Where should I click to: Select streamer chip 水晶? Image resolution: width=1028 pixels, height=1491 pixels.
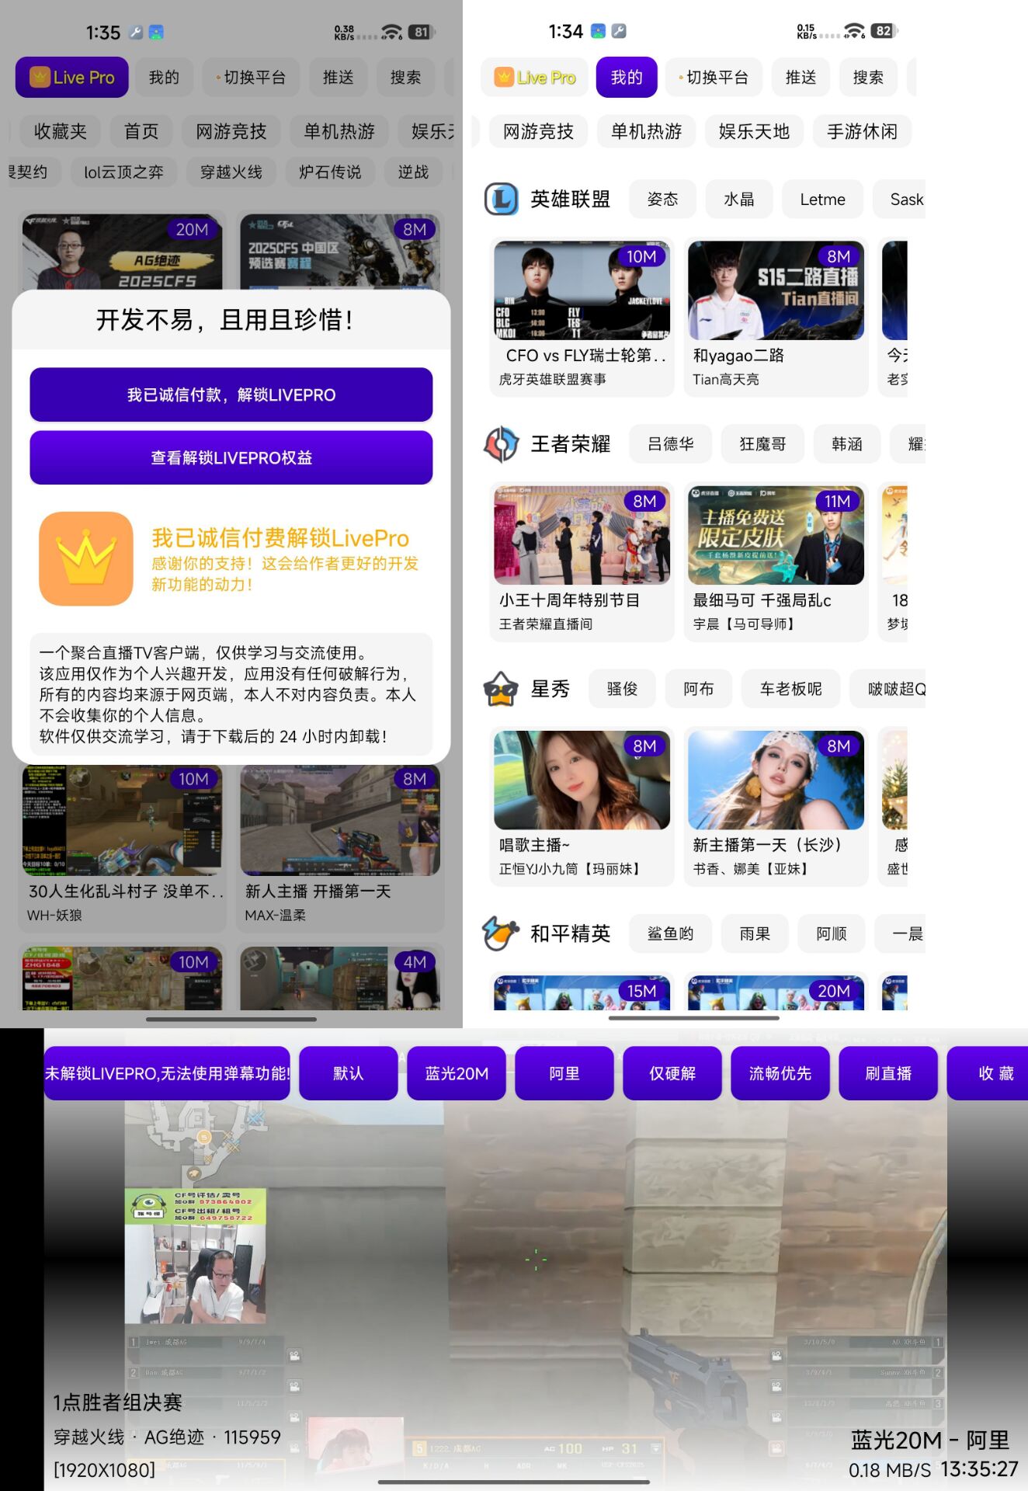(739, 200)
